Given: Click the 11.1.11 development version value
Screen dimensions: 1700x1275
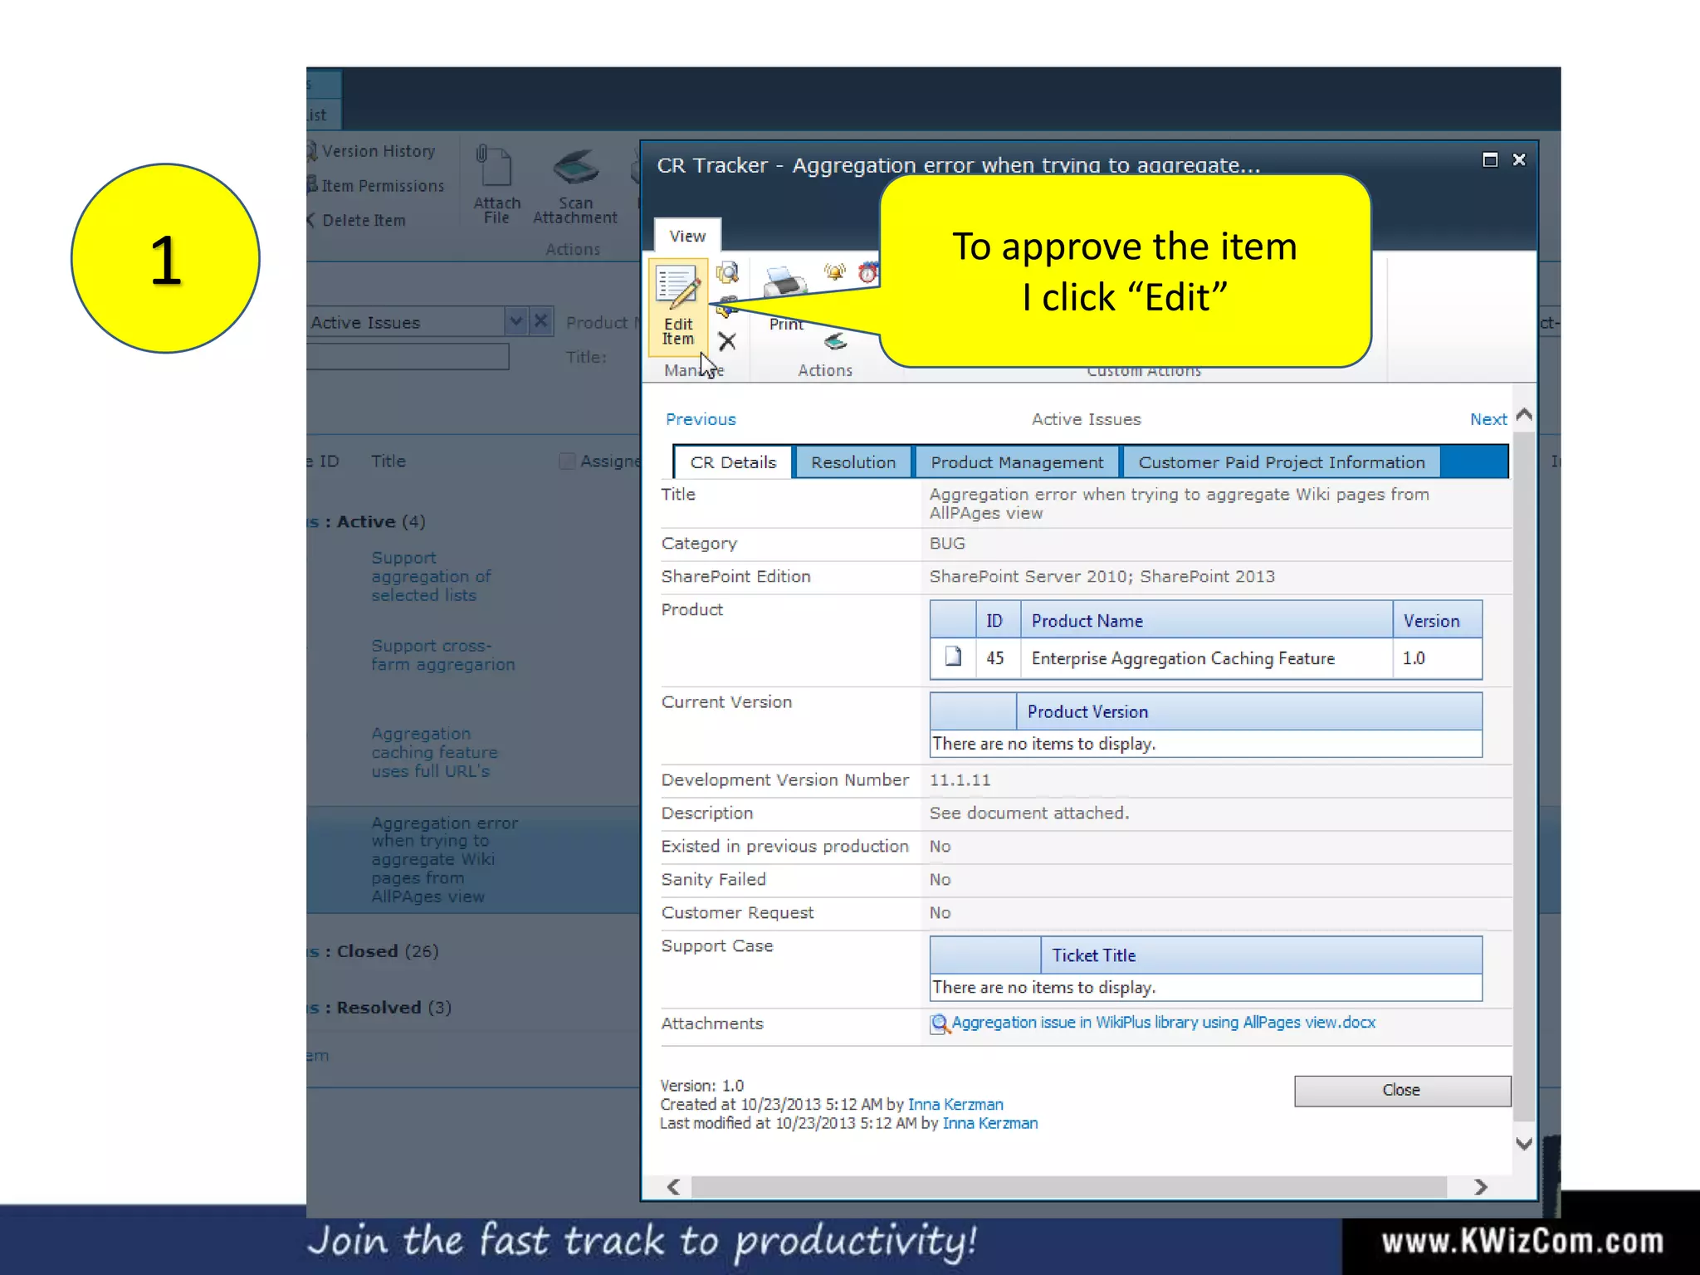Looking at the screenshot, I should pos(960,780).
